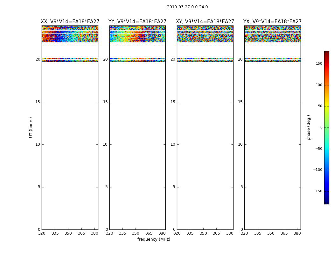Click the 15 tick label on XX y-axis

click(38, 102)
